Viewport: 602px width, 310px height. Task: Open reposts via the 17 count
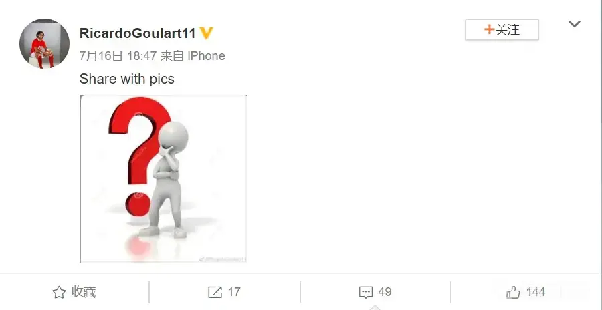click(234, 293)
